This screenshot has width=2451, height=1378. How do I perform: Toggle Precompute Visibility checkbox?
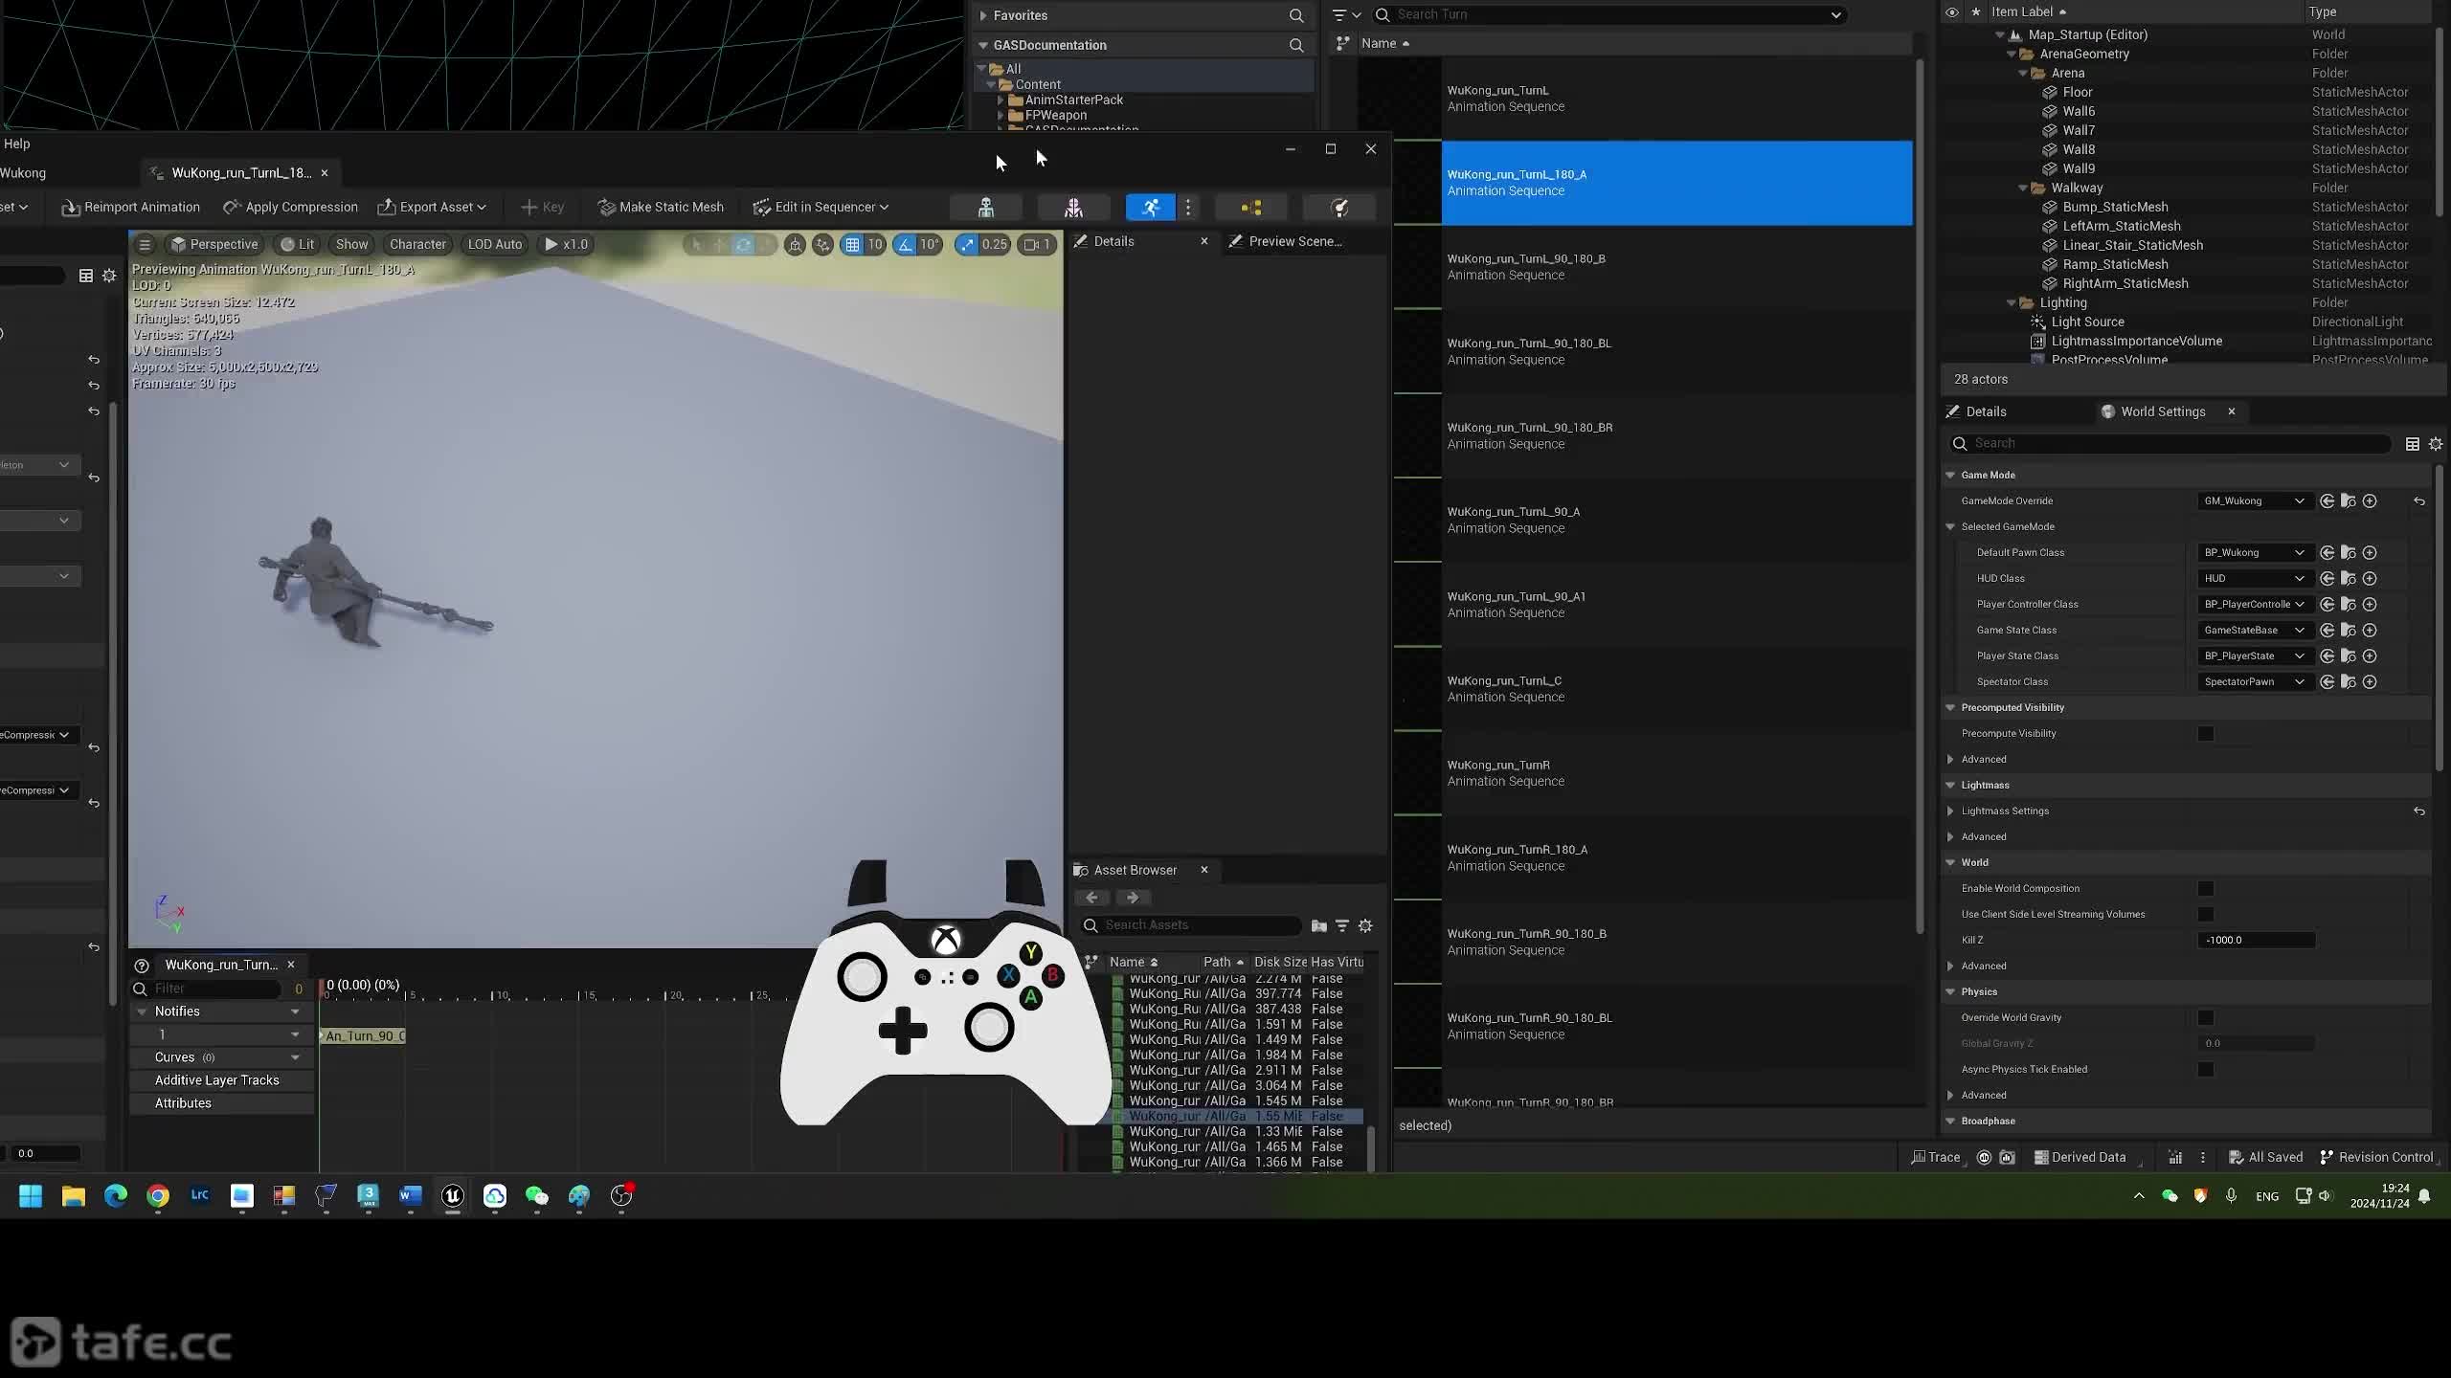(x=2205, y=733)
